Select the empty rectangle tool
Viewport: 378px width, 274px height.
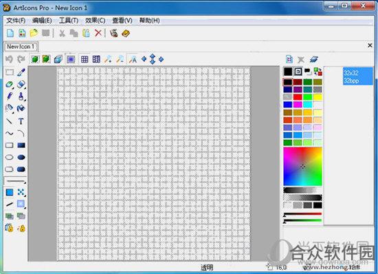tap(10, 145)
